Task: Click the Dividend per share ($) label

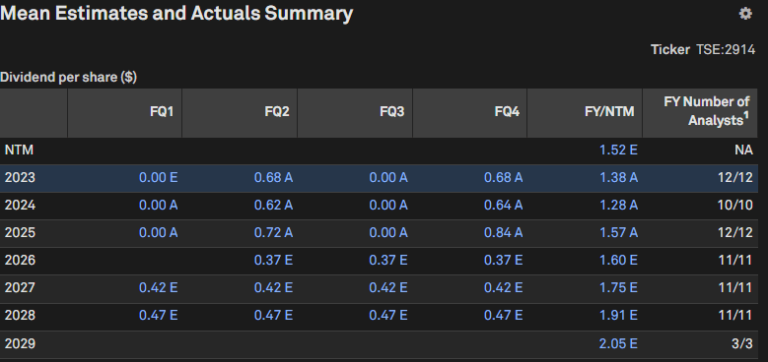Action: pos(68,77)
